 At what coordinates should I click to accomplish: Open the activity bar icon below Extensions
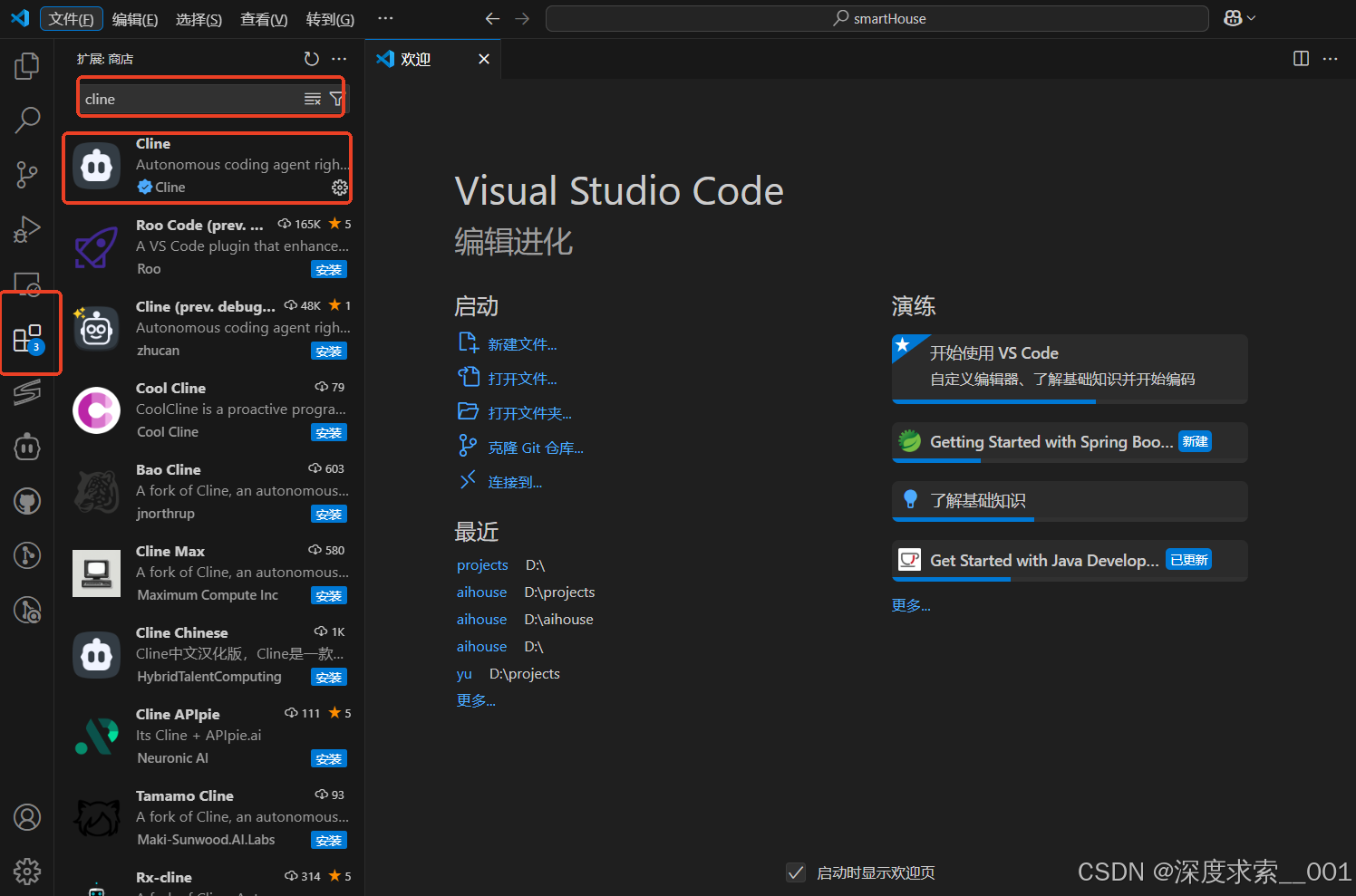(x=27, y=392)
